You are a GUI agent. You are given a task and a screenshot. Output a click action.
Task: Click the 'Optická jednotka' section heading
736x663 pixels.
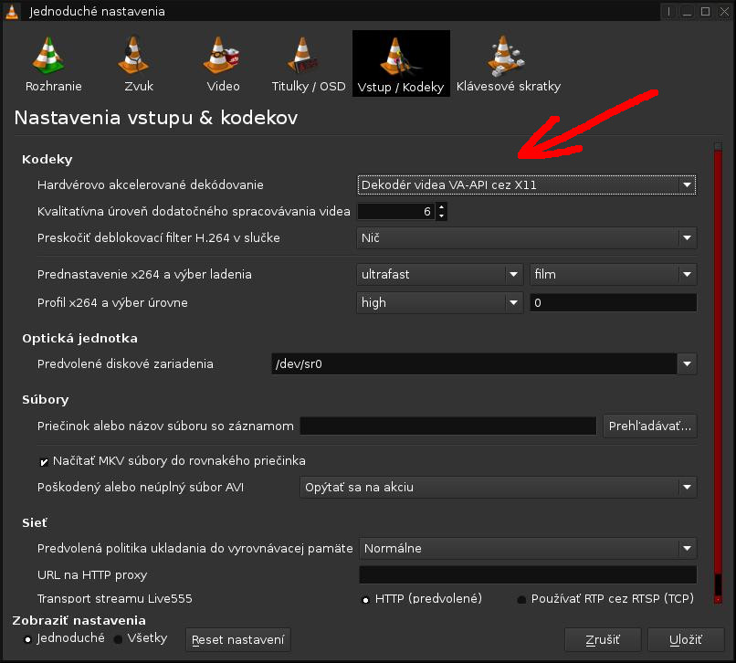tap(79, 339)
